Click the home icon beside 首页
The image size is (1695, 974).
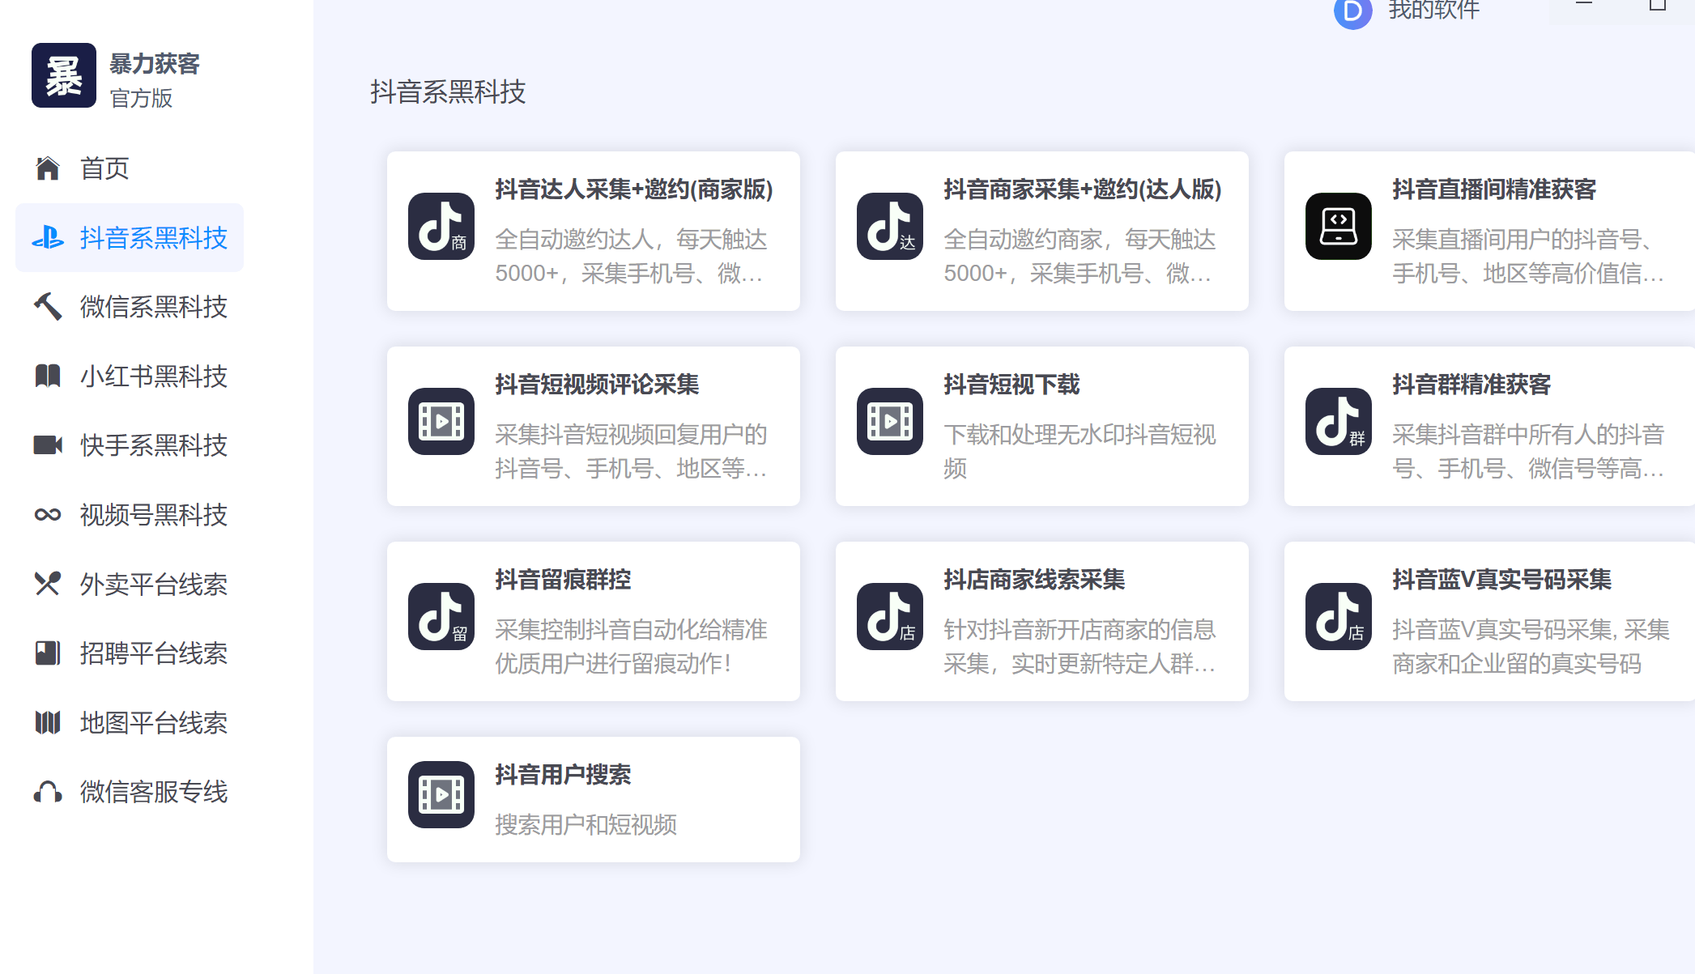pos(48,168)
